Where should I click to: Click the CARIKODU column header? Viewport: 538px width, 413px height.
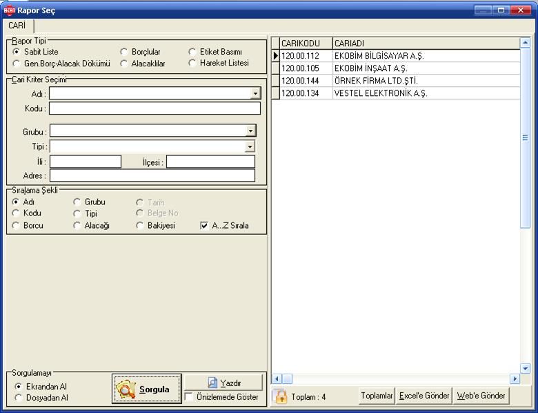[306, 44]
